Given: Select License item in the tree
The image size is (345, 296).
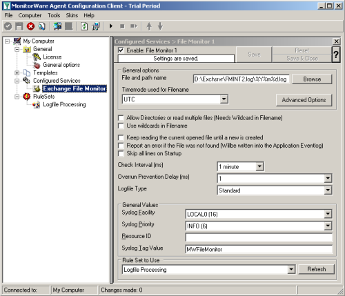Looking at the screenshot, I should point(52,57).
